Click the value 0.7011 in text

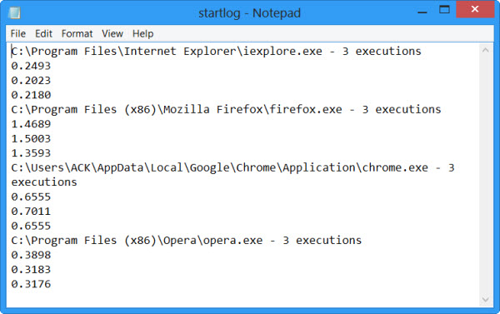click(31, 212)
